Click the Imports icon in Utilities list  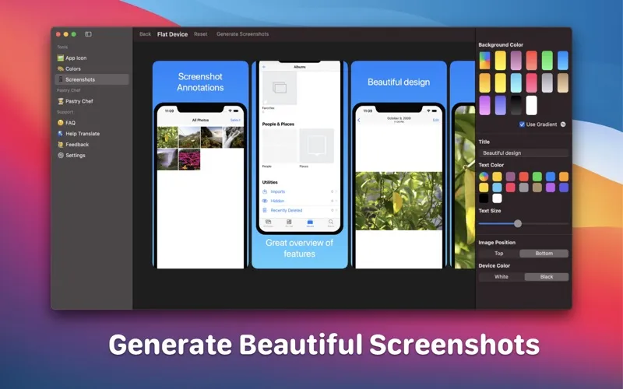coord(265,191)
